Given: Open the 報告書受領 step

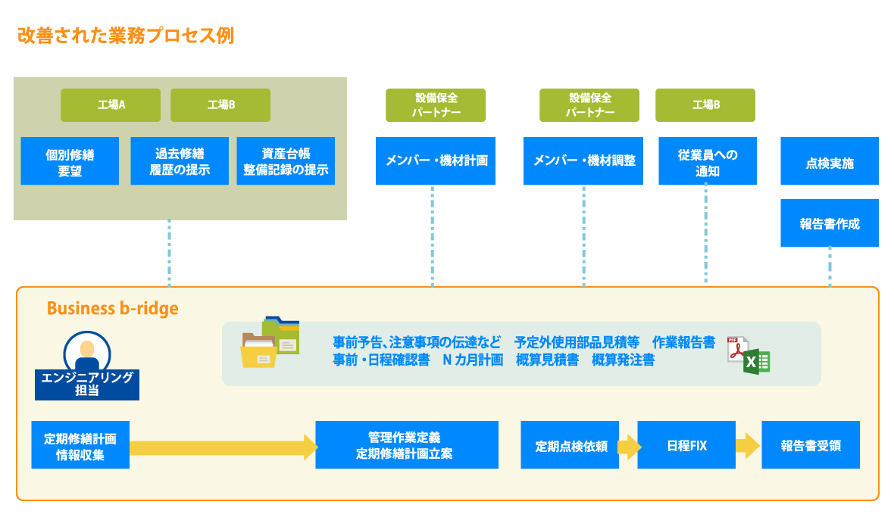Looking at the screenshot, I should [810, 445].
